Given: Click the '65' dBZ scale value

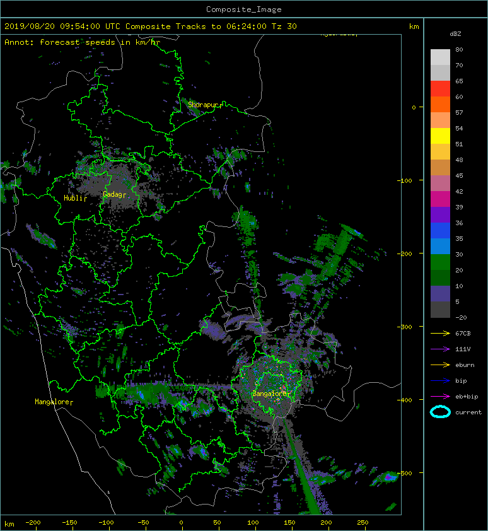Looking at the screenshot, I should 459,81.
